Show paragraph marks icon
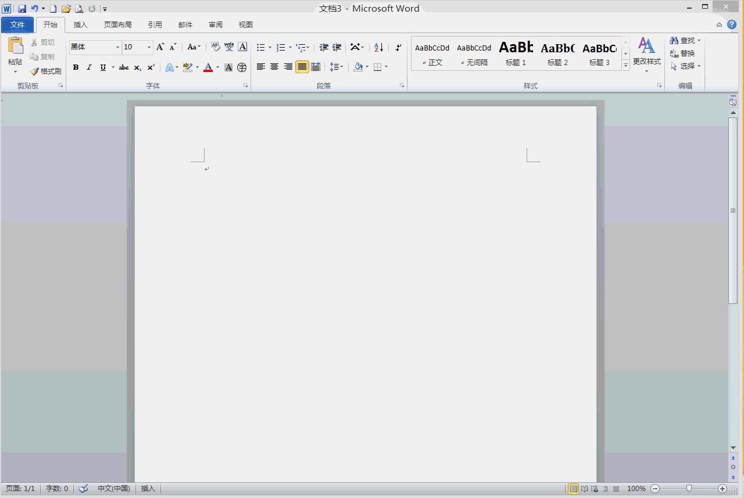The image size is (744, 498). 398,48
